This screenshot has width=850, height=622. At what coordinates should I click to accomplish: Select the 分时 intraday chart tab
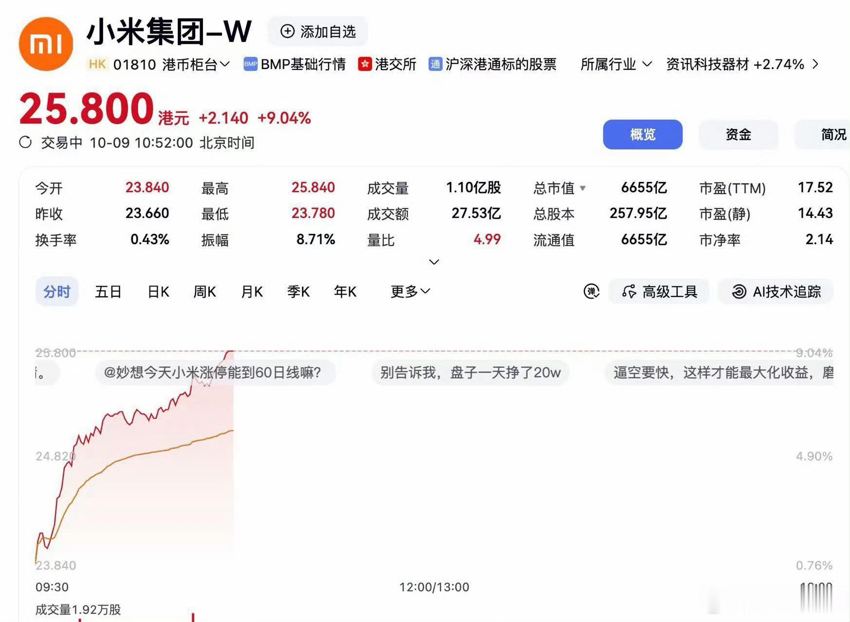point(57,292)
